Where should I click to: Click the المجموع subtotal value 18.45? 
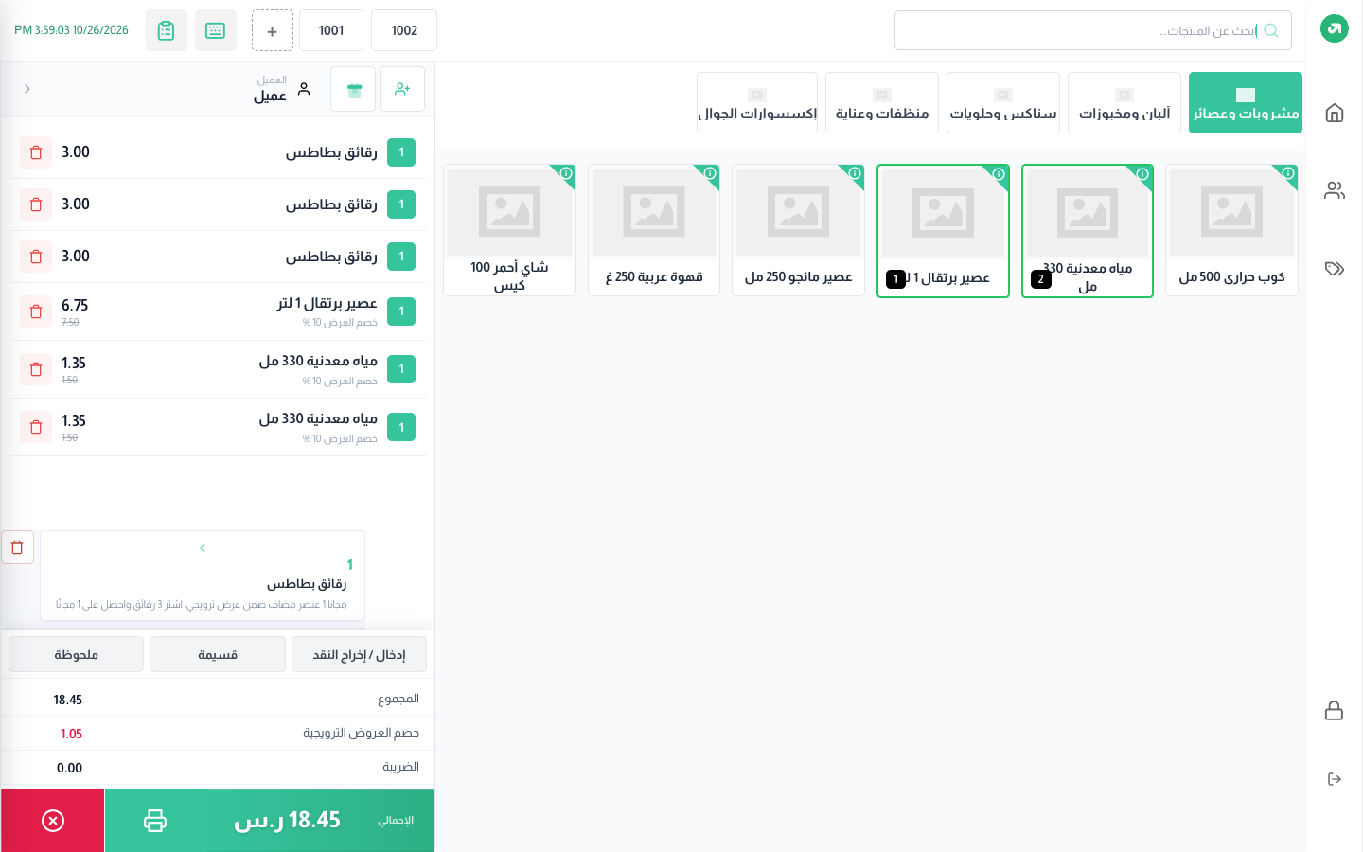coord(68,700)
